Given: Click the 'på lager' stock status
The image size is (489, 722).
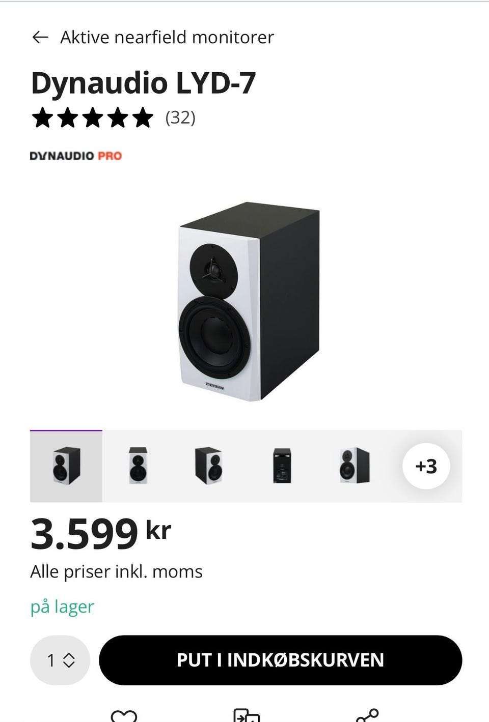Looking at the screenshot, I should tap(62, 607).
